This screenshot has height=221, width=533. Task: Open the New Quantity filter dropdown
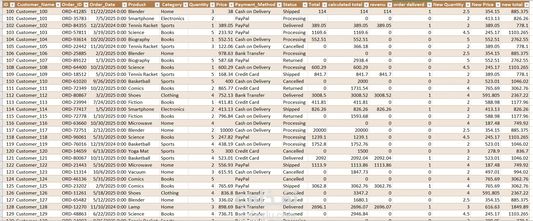click(468, 5)
